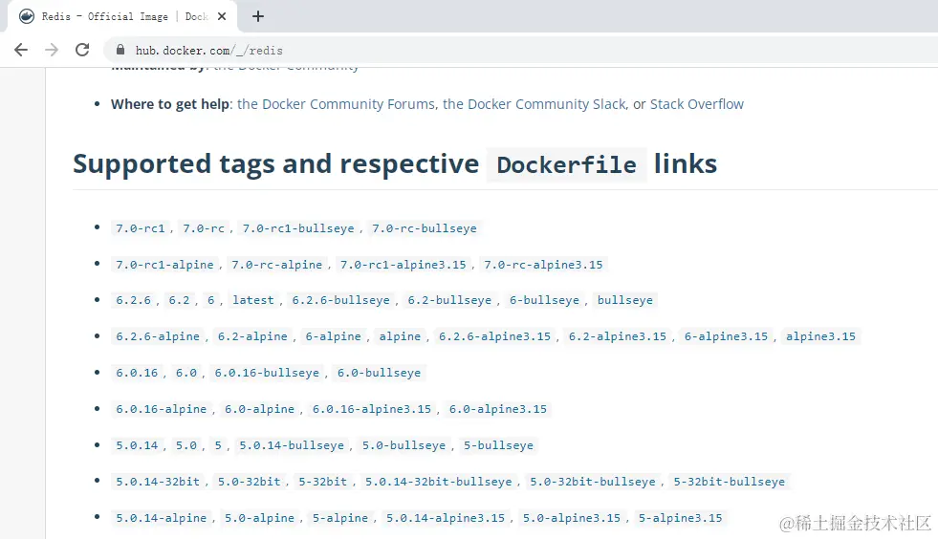The image size is (938, 539).
Task: Click the 6.0.16-bullseye tag link
Action: [x=267, y=373]
